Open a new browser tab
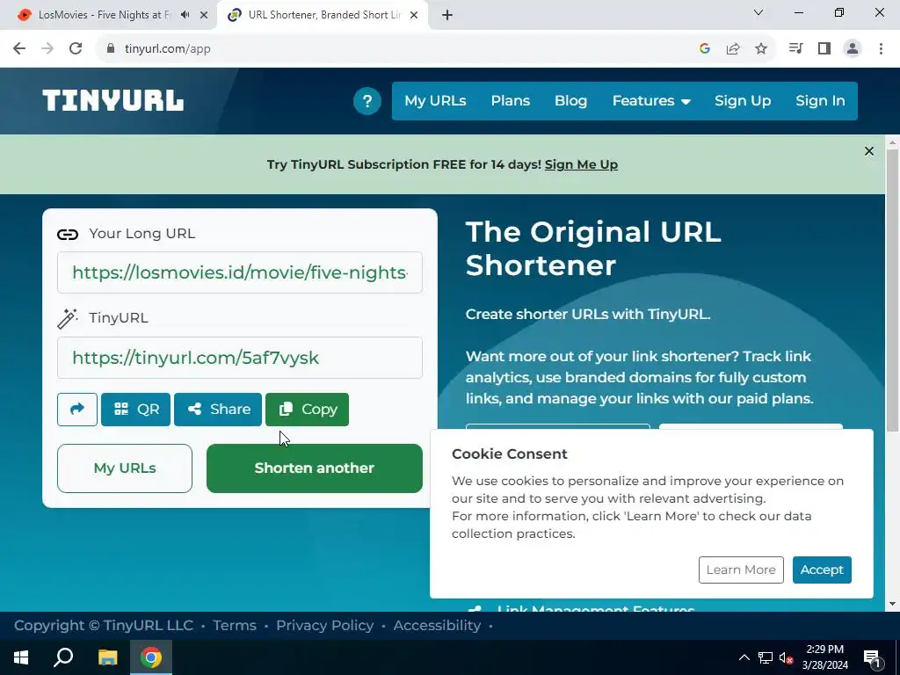Viewport: 900px width, 675px height. pos(447,15)
